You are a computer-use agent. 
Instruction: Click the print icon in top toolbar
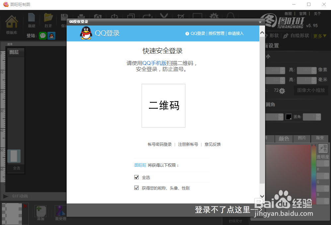tap(81, 17)
